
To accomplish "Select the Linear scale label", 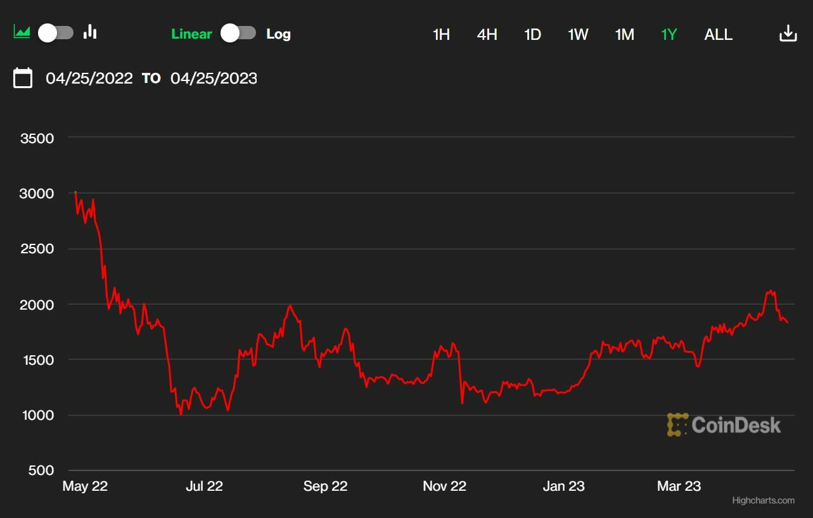I will click(191, 34).
